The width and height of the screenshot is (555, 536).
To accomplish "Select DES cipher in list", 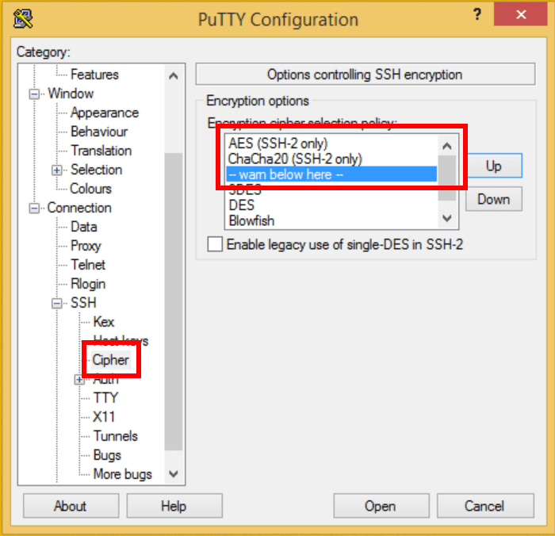I will [331, 205].
